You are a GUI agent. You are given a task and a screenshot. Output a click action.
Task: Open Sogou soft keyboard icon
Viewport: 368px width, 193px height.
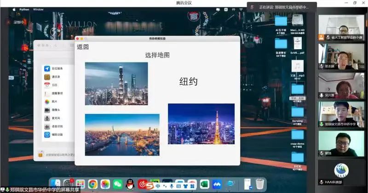[178, 186]
